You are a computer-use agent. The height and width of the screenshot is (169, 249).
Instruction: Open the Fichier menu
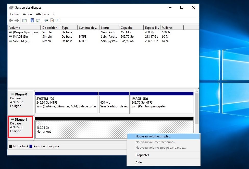14,14
